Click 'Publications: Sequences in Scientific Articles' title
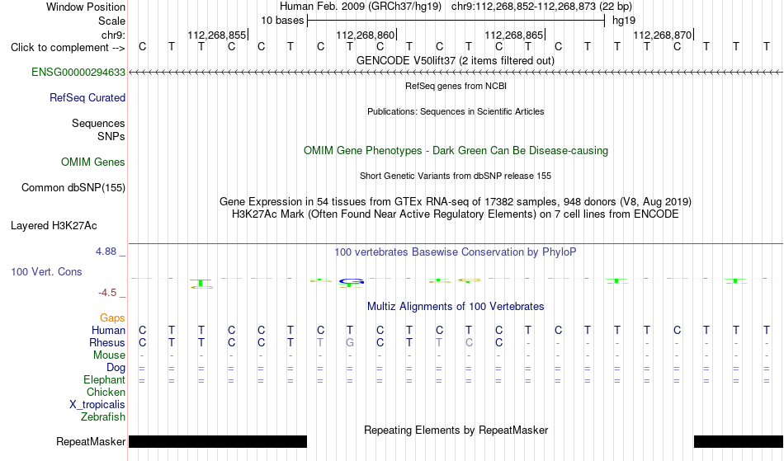This screenshot has width=784, height=461. pos(456,111)
